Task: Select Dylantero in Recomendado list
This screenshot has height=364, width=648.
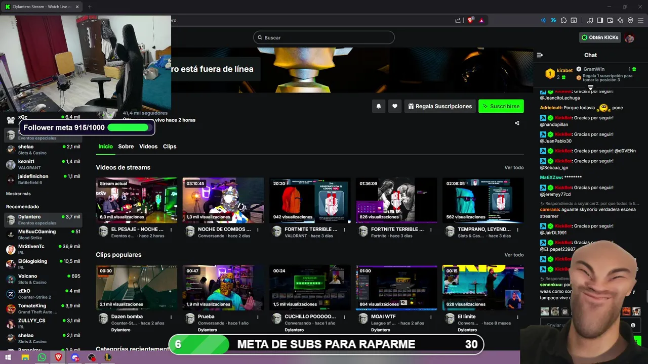Action: click(x=43, y=219)
